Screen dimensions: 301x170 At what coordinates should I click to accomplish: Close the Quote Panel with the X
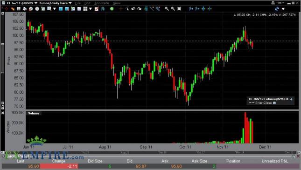point(298,156)
